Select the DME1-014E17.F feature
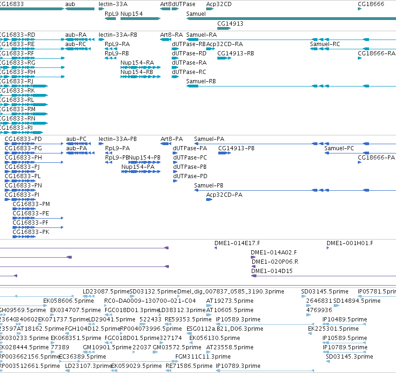396x373 pixels. click(237, 243)
